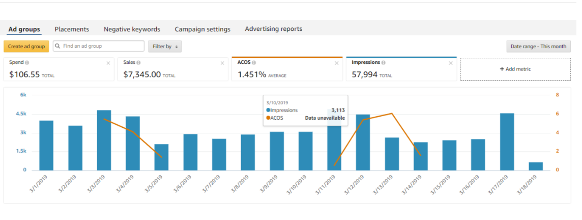Screen dimensions: 582x220
Task: Open the Filter by dropdown
Action: [x=165, y=47]
